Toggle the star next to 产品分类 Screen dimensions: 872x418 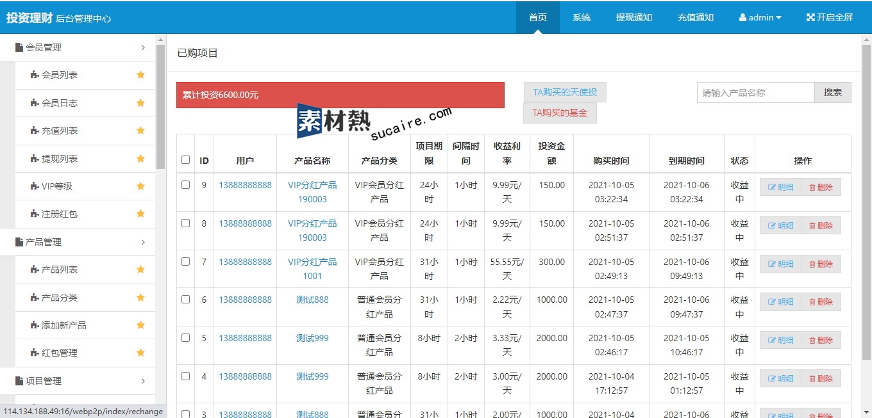click(140, 298)
